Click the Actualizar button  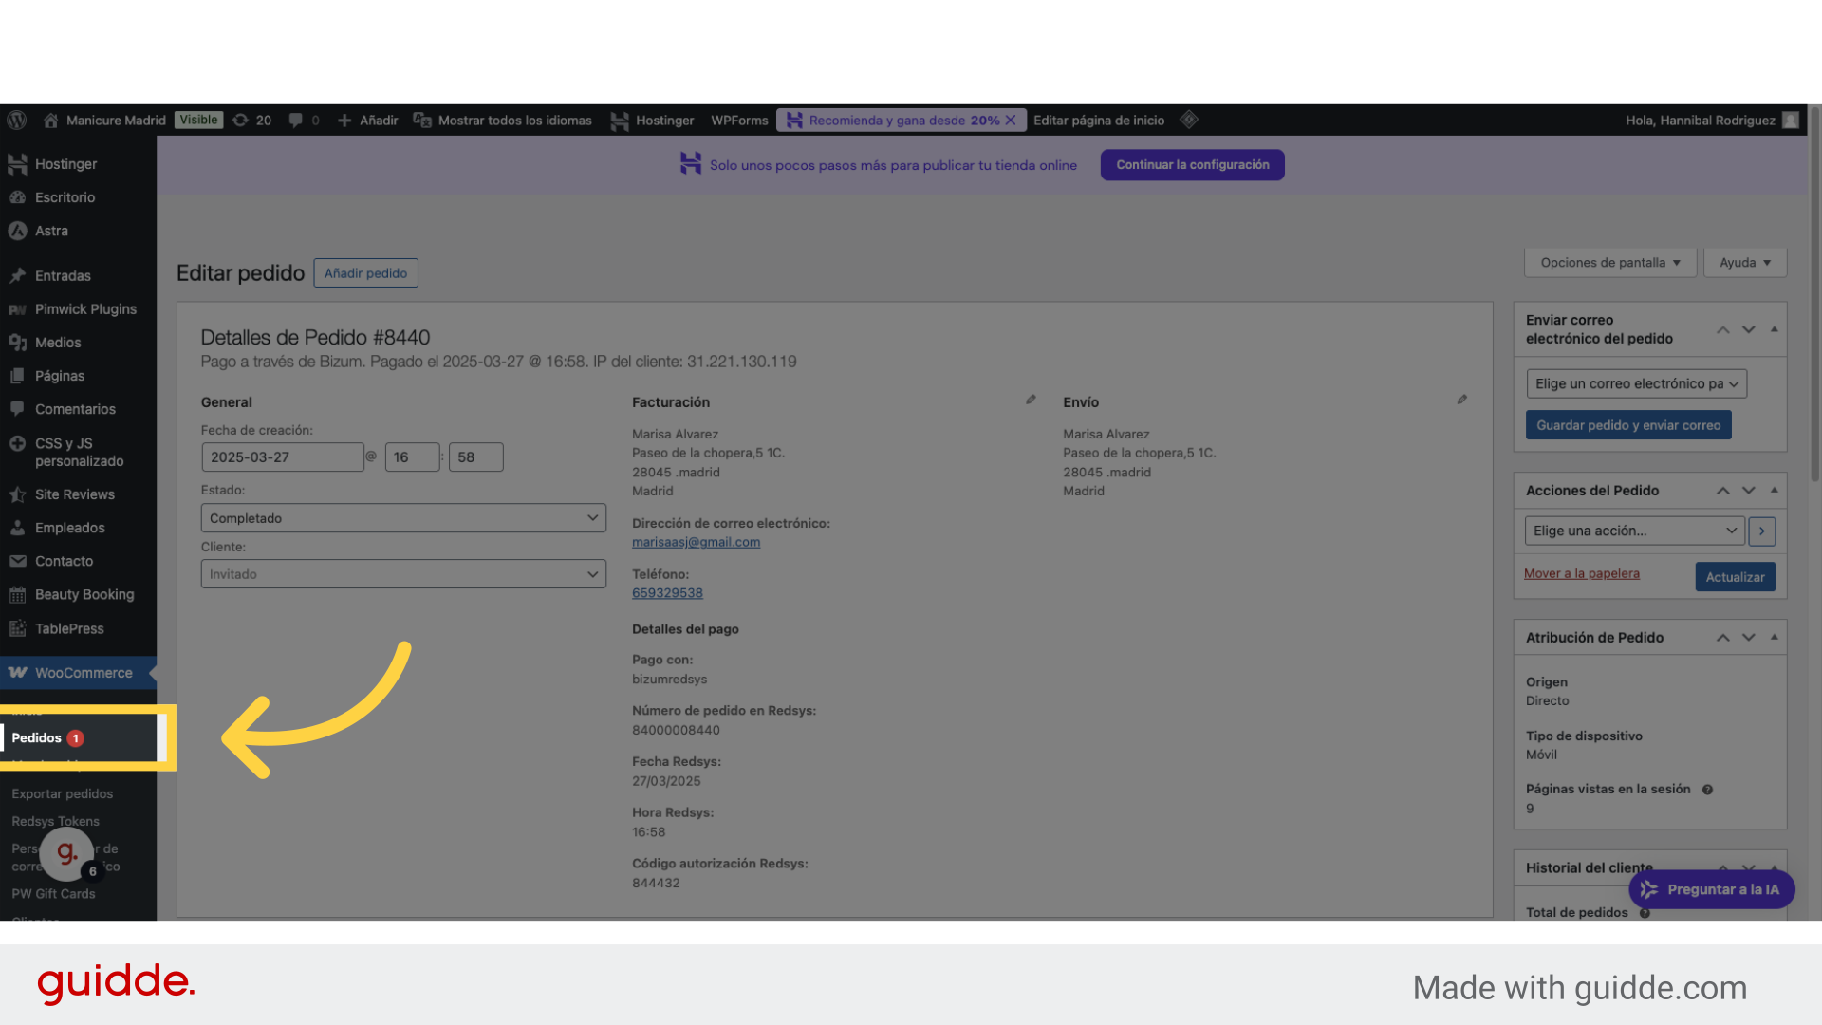click(1735, 577)
